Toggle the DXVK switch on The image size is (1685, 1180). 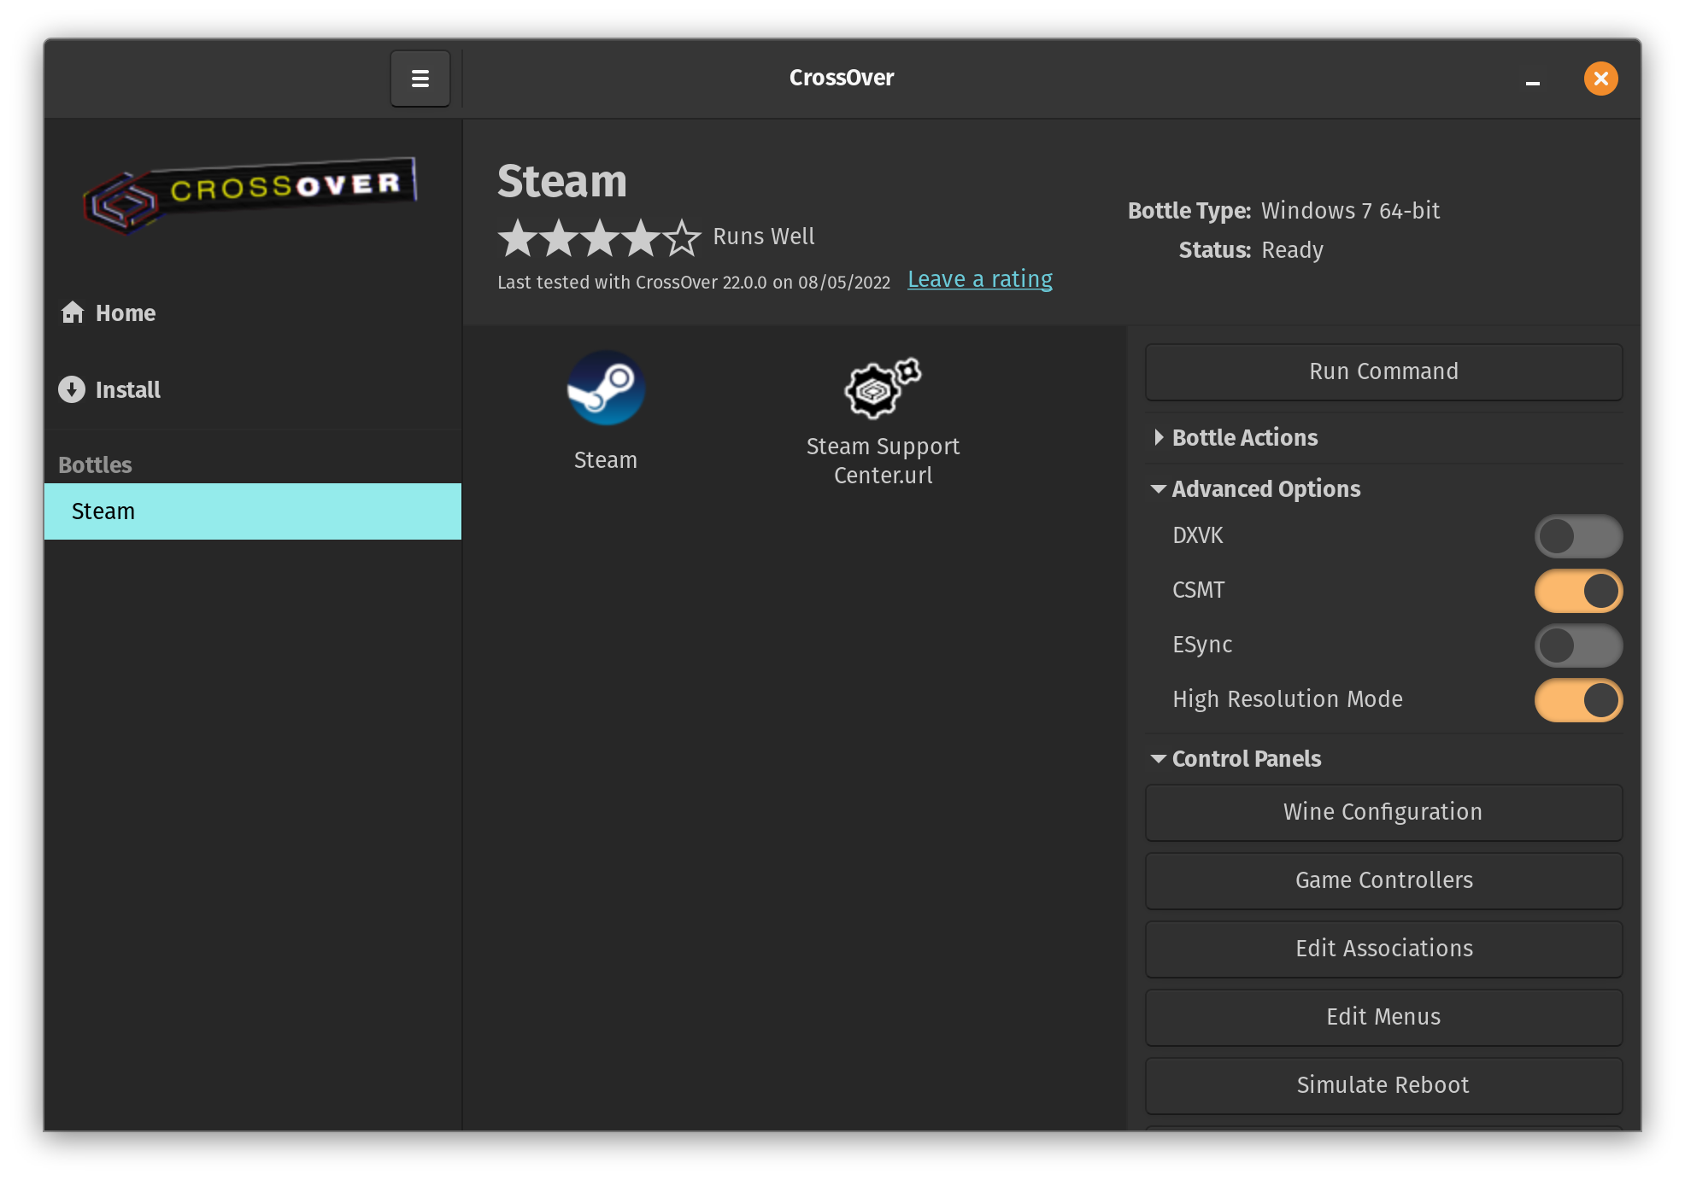(1579, 535)
